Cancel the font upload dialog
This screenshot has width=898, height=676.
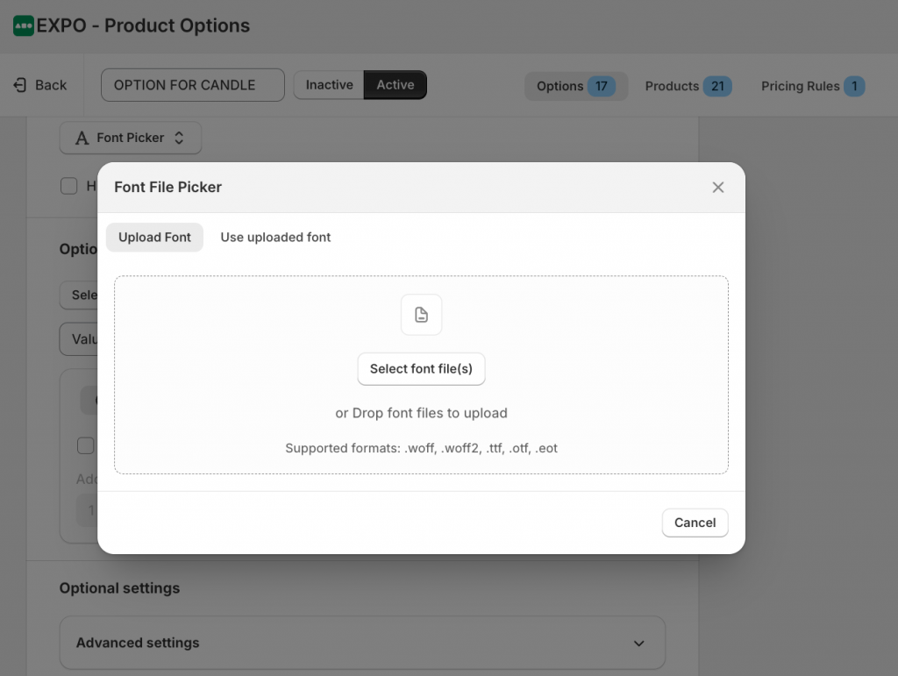[x=695, y=523]
